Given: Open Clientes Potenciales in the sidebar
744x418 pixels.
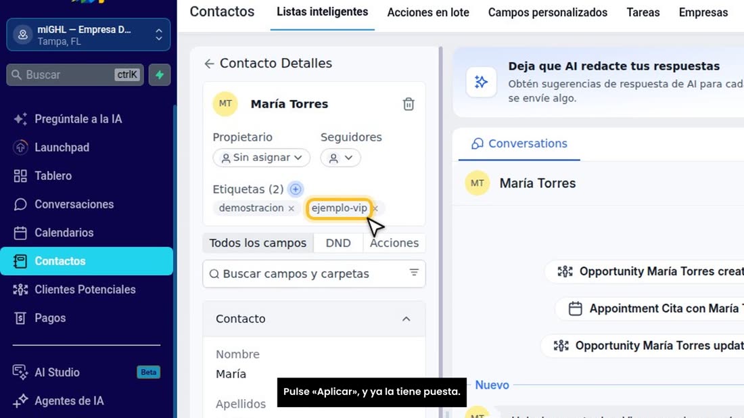Looking at the screenshot, I should coord(85,289).
